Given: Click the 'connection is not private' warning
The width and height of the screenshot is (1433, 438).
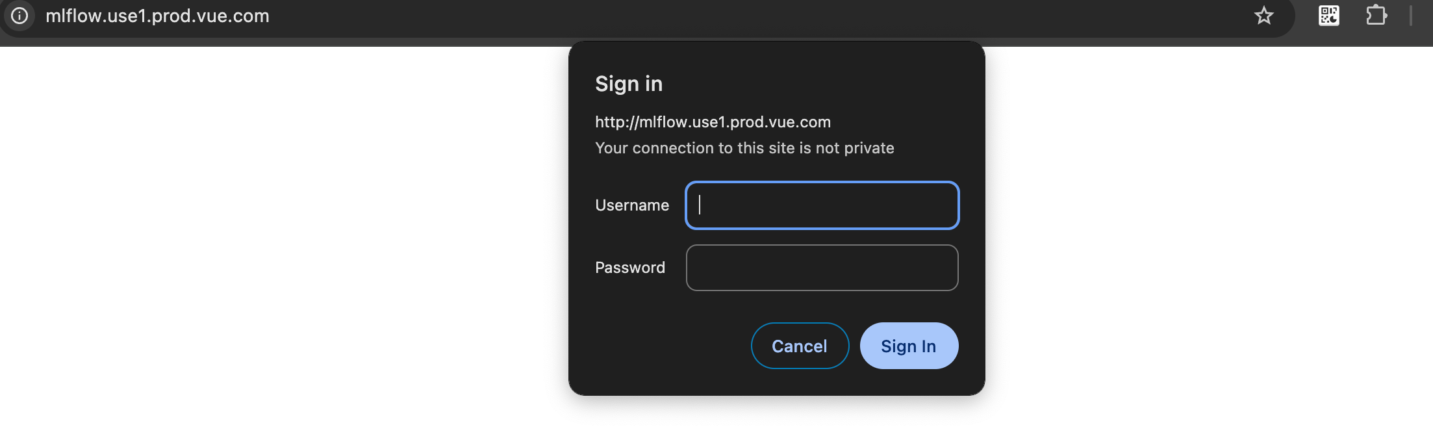Looking at the screenshot, I should pyautogui.click(x=744, y=148).
